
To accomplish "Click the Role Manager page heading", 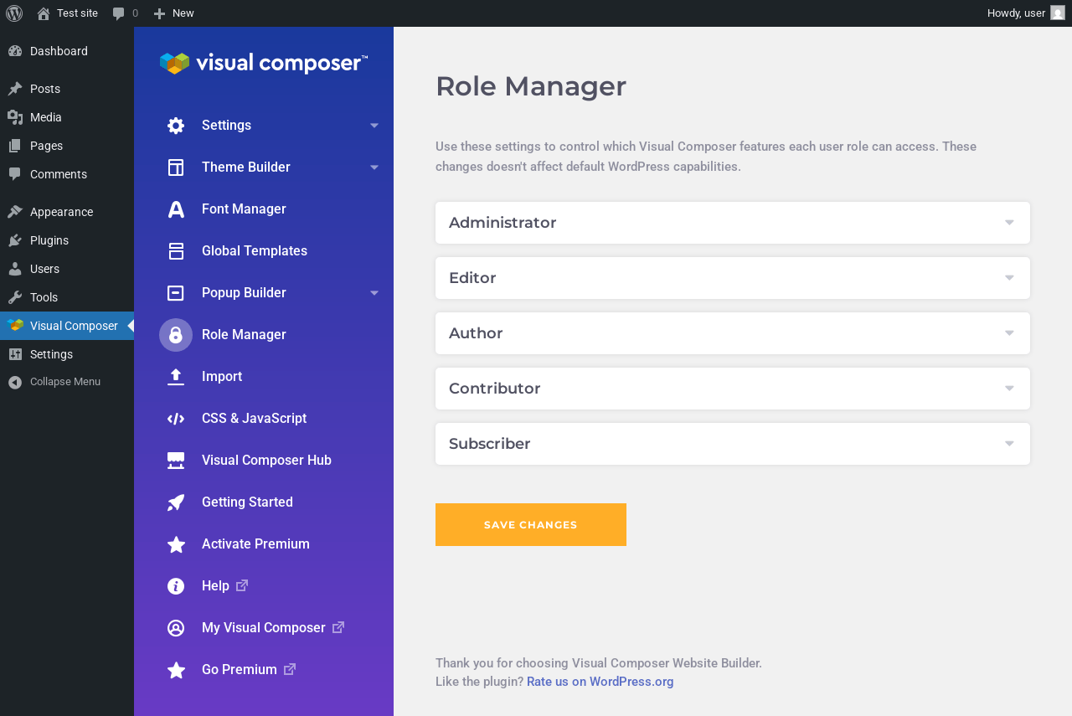I will pyautogui.click(x=531, y=86).
